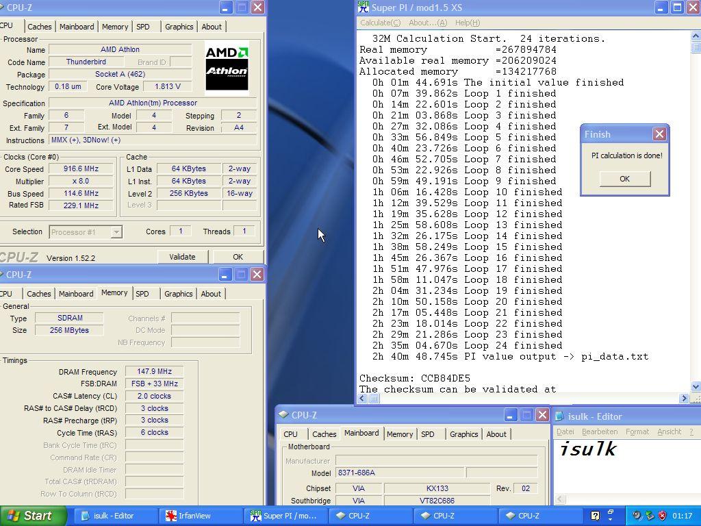Click the Validate button in CPU-Z
This screenshot has width=701, height=526.
[182, 258]
